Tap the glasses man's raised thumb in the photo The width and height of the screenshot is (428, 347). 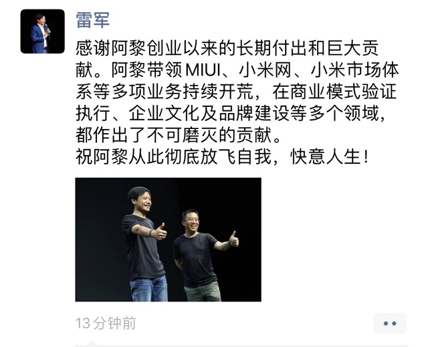coord(233,239)
